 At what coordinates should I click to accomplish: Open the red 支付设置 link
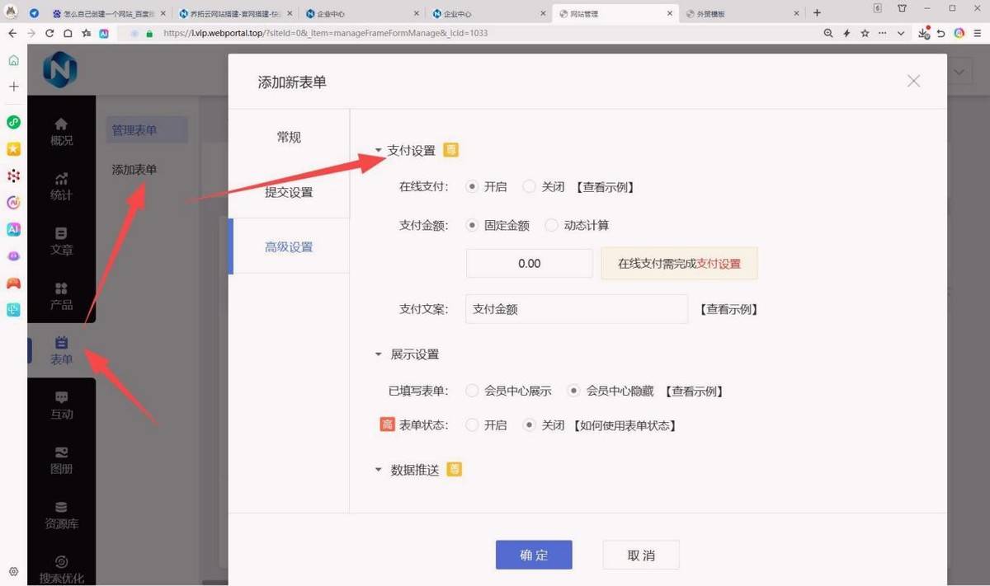point(719,264)
